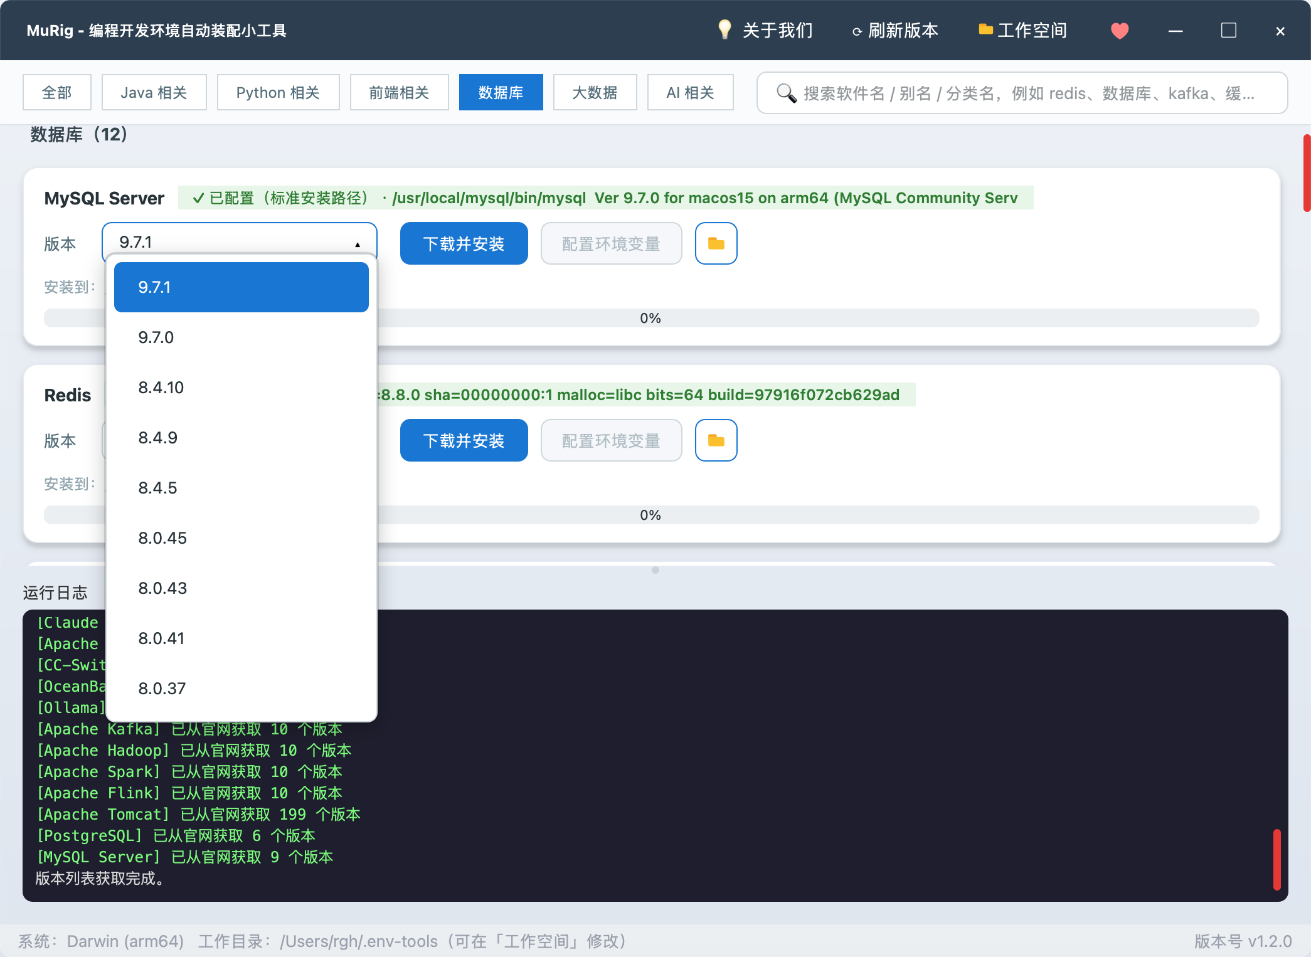Image resolution: width=1311 pixels, height=957 pixels.
Task: Click the 刷新版本 refresh button
Action: coord(894,30)
